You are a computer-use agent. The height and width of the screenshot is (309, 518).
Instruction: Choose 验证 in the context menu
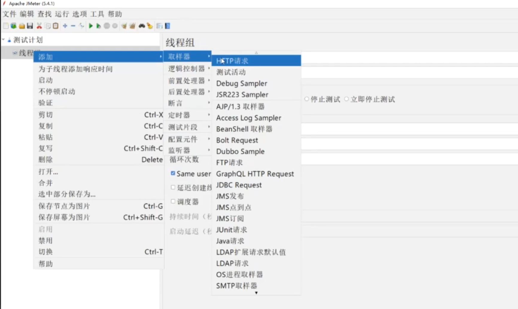tap(98, 103)
